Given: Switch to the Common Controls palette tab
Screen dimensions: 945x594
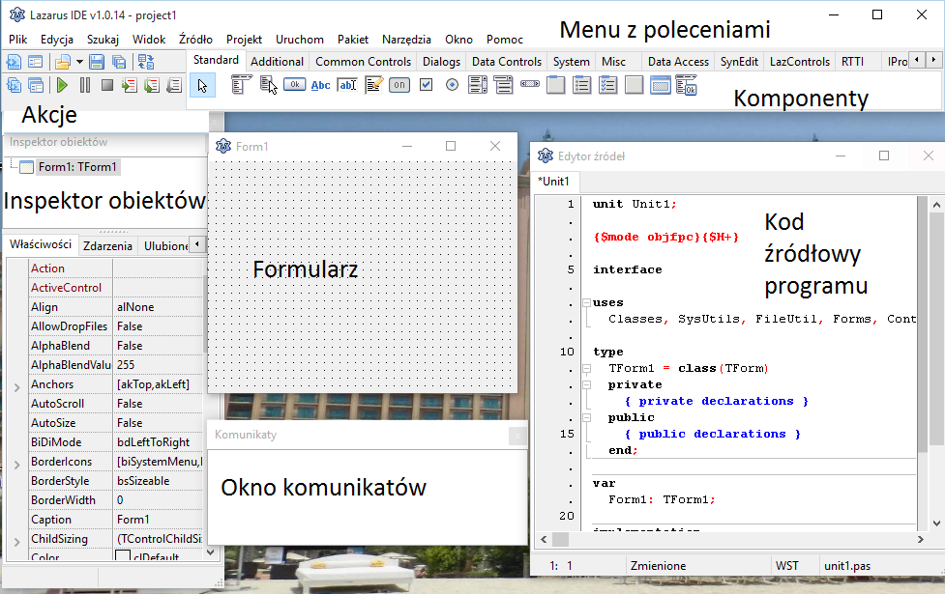Looking at the screenshot, I should pos(363,62).
